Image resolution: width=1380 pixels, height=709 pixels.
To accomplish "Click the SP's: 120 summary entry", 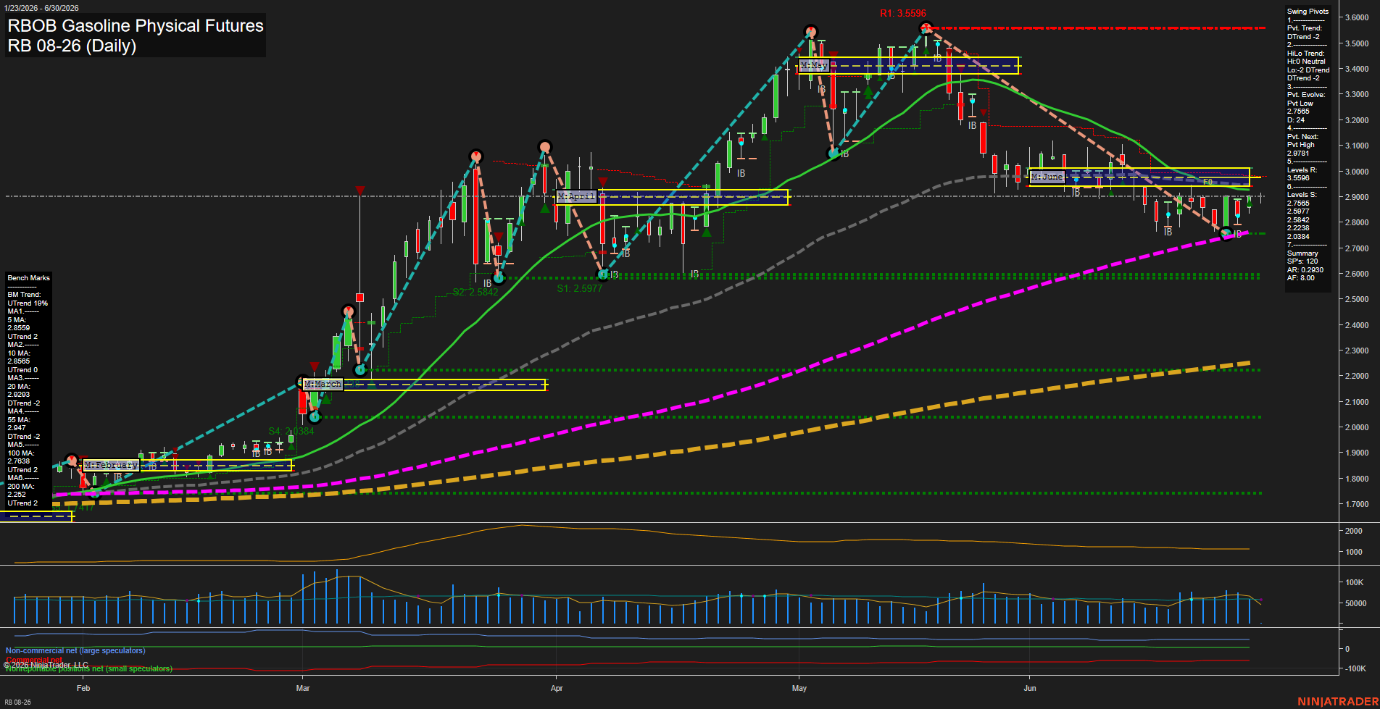I will coord(1302,261).
